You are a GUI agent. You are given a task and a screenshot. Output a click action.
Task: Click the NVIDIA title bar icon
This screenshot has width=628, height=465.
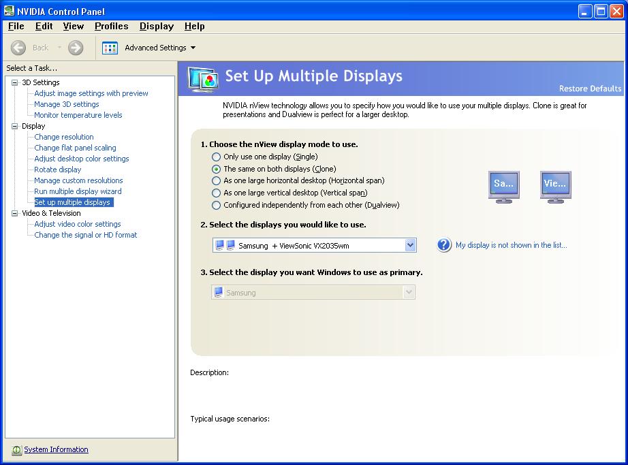[x=9, y=11]
